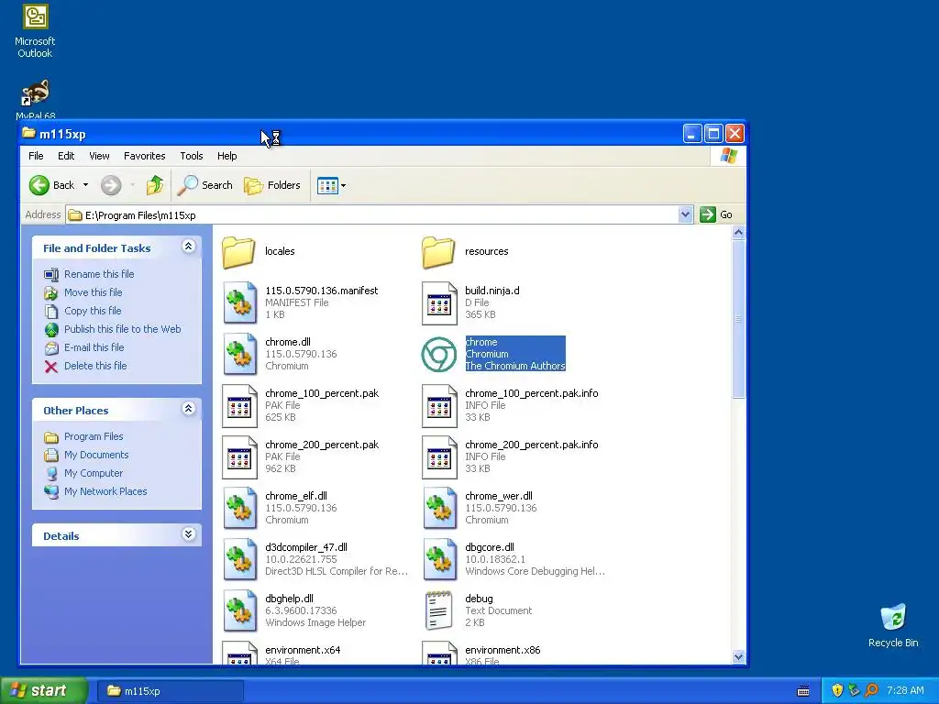Go to Program Files in Other Places
This screenshot has height=704, width=939.
(x=94, y=436)
